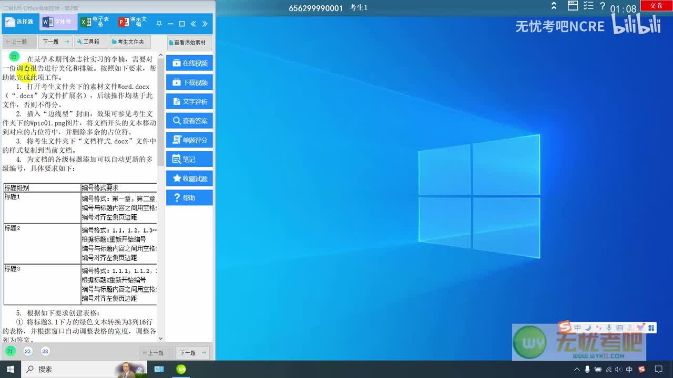Click the battery icon in system tray

coord(598,370)
